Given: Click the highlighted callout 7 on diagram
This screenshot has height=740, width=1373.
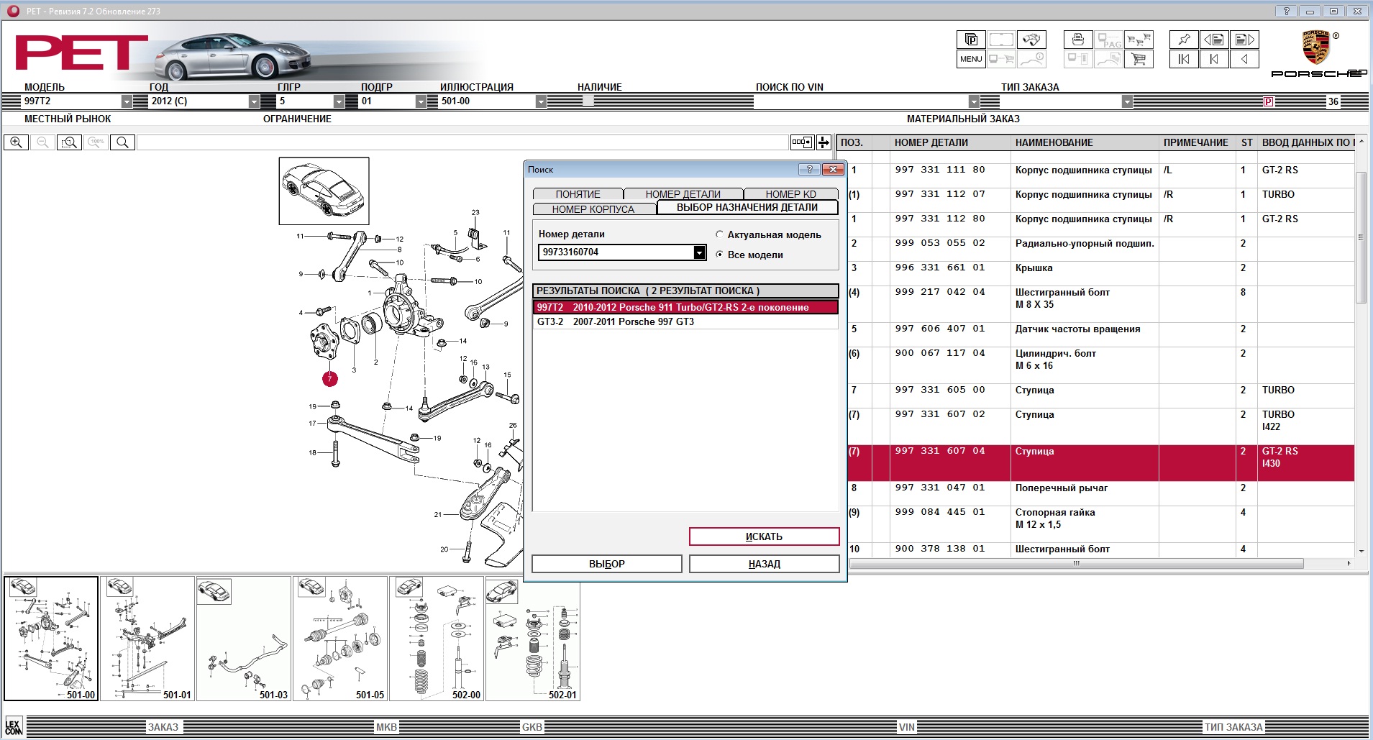Looking at the screenshot, I should 330,378.
